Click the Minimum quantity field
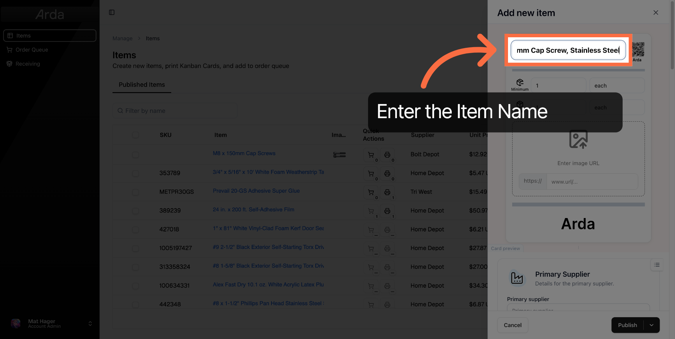 tap(558, 85)
